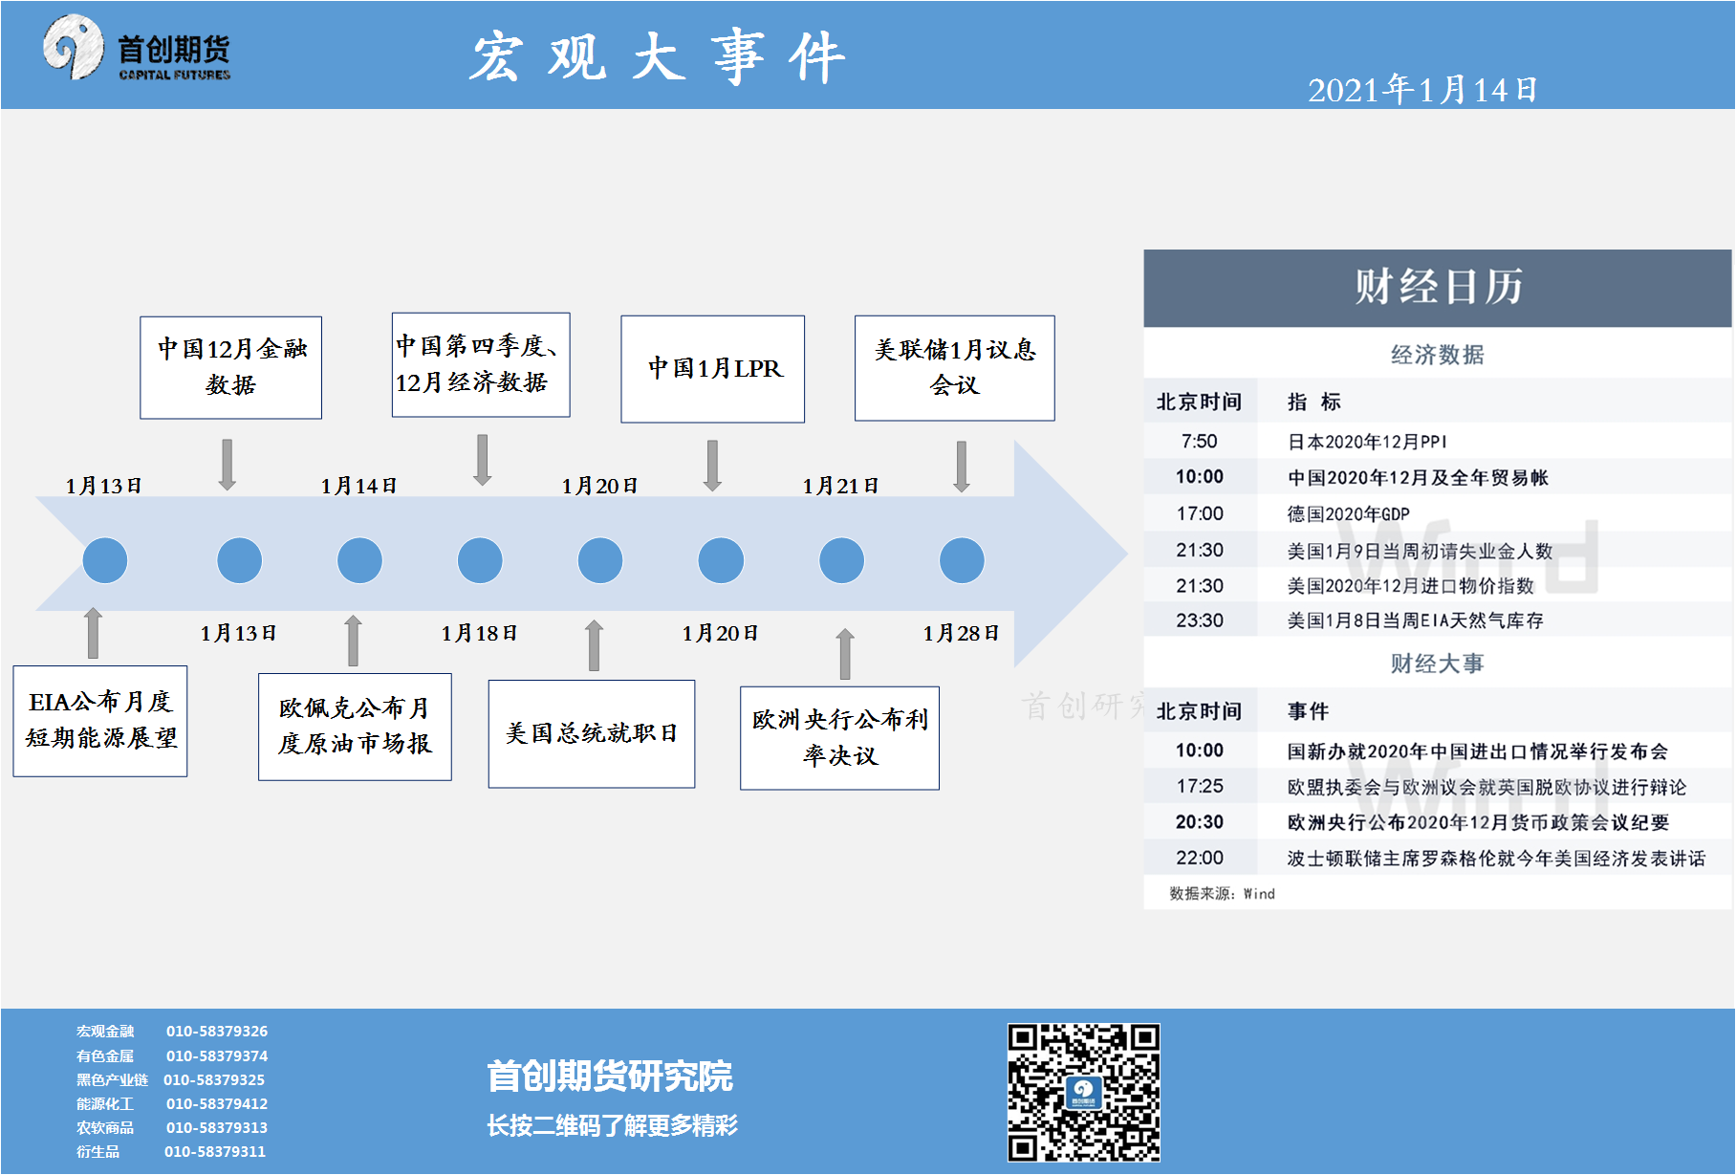This screenshot has height=1175, width=1736.
Task: Click the 首创期货研究院 footer title
Action: pyautogui.click(x=610, y=1077)
